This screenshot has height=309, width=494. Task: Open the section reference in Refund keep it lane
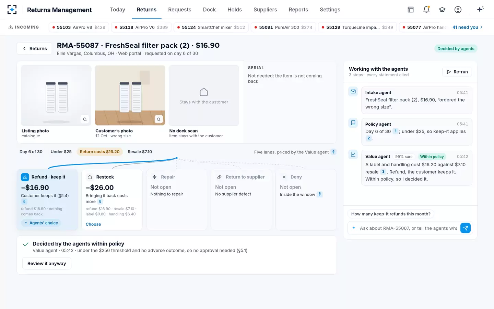pos(24,202)
